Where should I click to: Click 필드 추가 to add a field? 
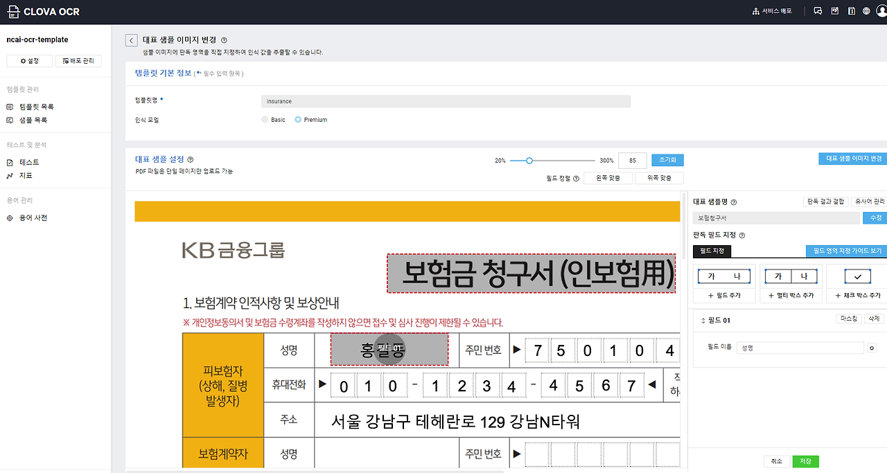(723, 294)
